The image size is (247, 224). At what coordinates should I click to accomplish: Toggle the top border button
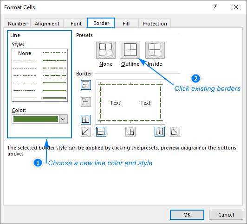coord(86,85)
